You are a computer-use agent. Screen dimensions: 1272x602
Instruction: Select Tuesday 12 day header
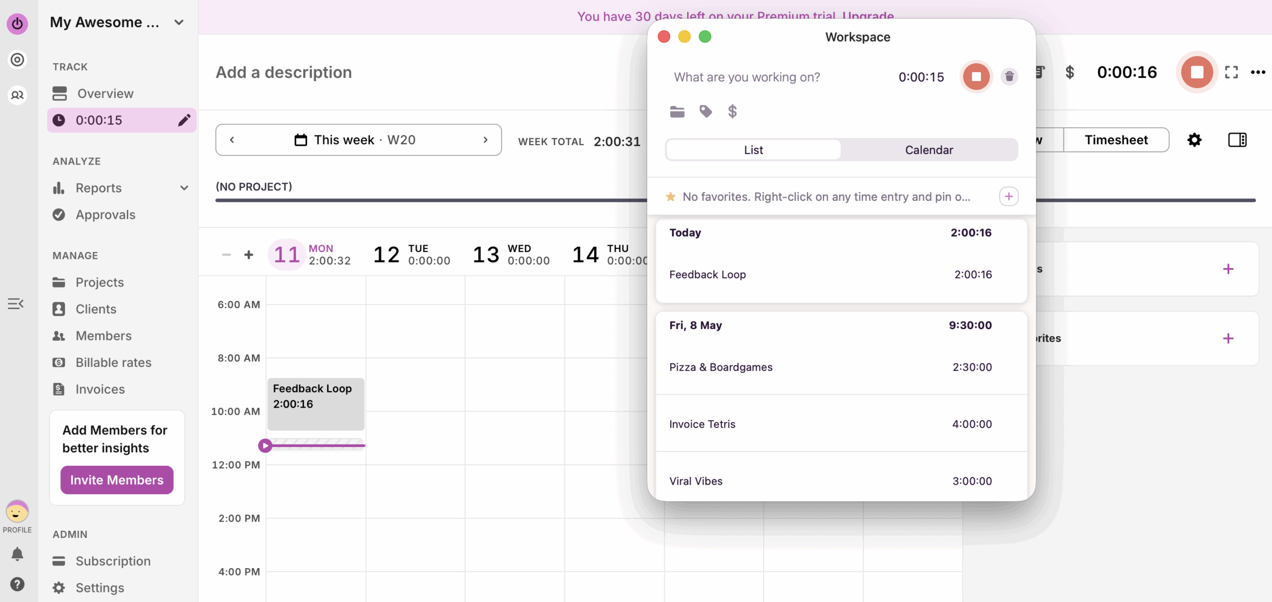[x=412, y=255]
